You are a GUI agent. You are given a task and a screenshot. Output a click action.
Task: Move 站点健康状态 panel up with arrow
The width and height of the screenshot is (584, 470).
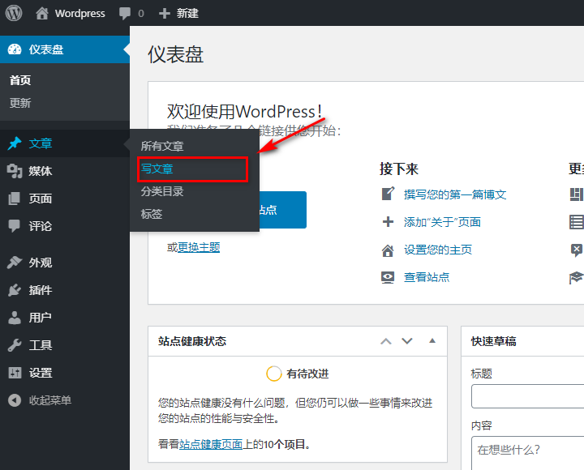386,341
